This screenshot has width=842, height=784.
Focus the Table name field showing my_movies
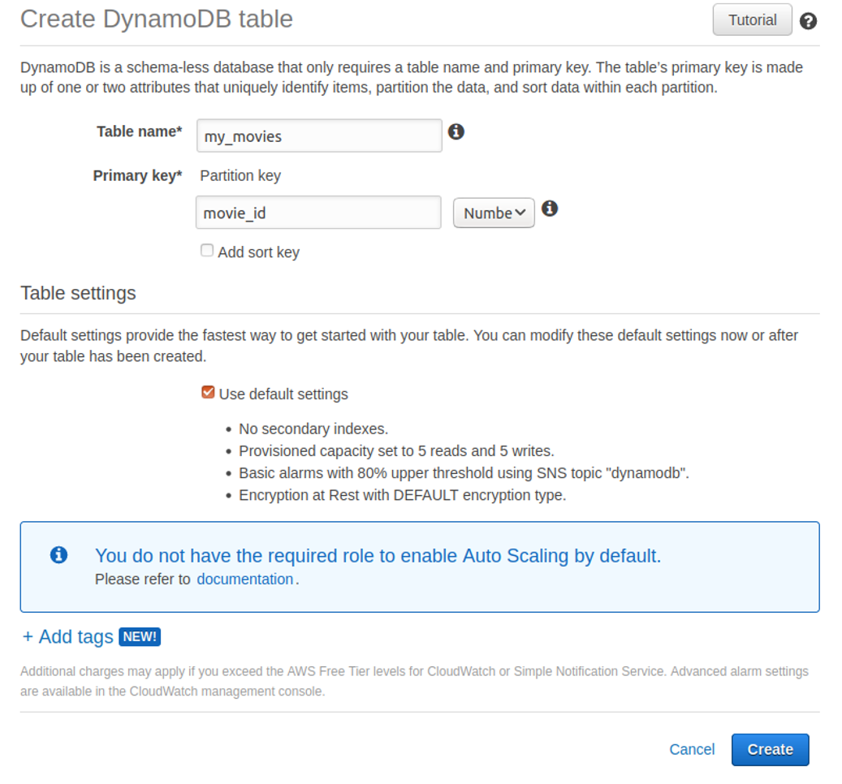(x=318, y=136)
